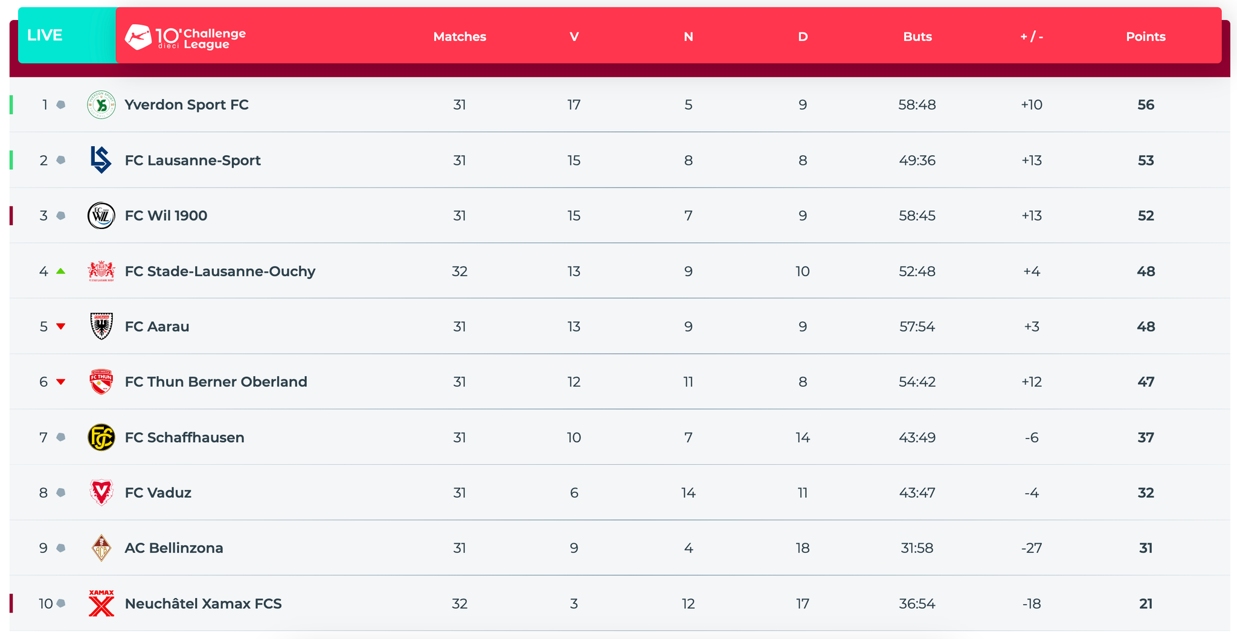Click the FC Thun red shield logo
This screenshot has height=639, width=1237.
pos(101,382)
